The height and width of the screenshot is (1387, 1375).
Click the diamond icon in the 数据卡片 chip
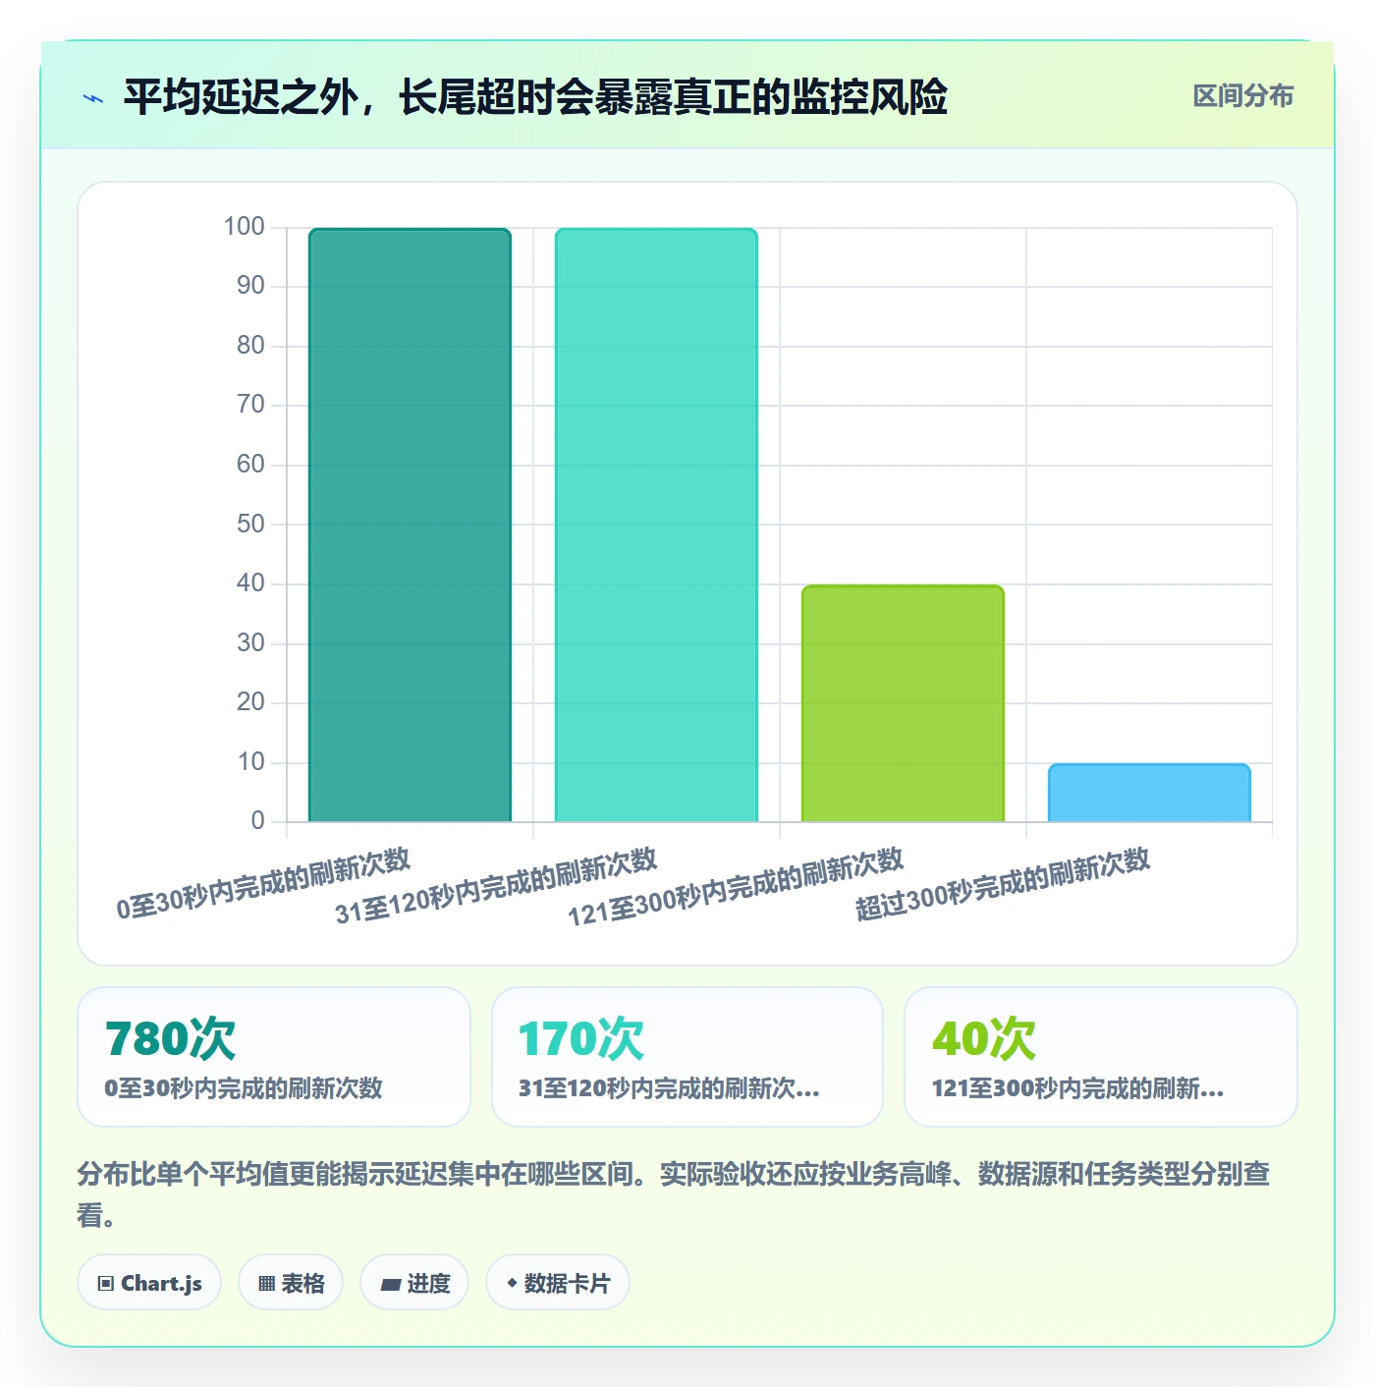click(x=512, y=1283)
